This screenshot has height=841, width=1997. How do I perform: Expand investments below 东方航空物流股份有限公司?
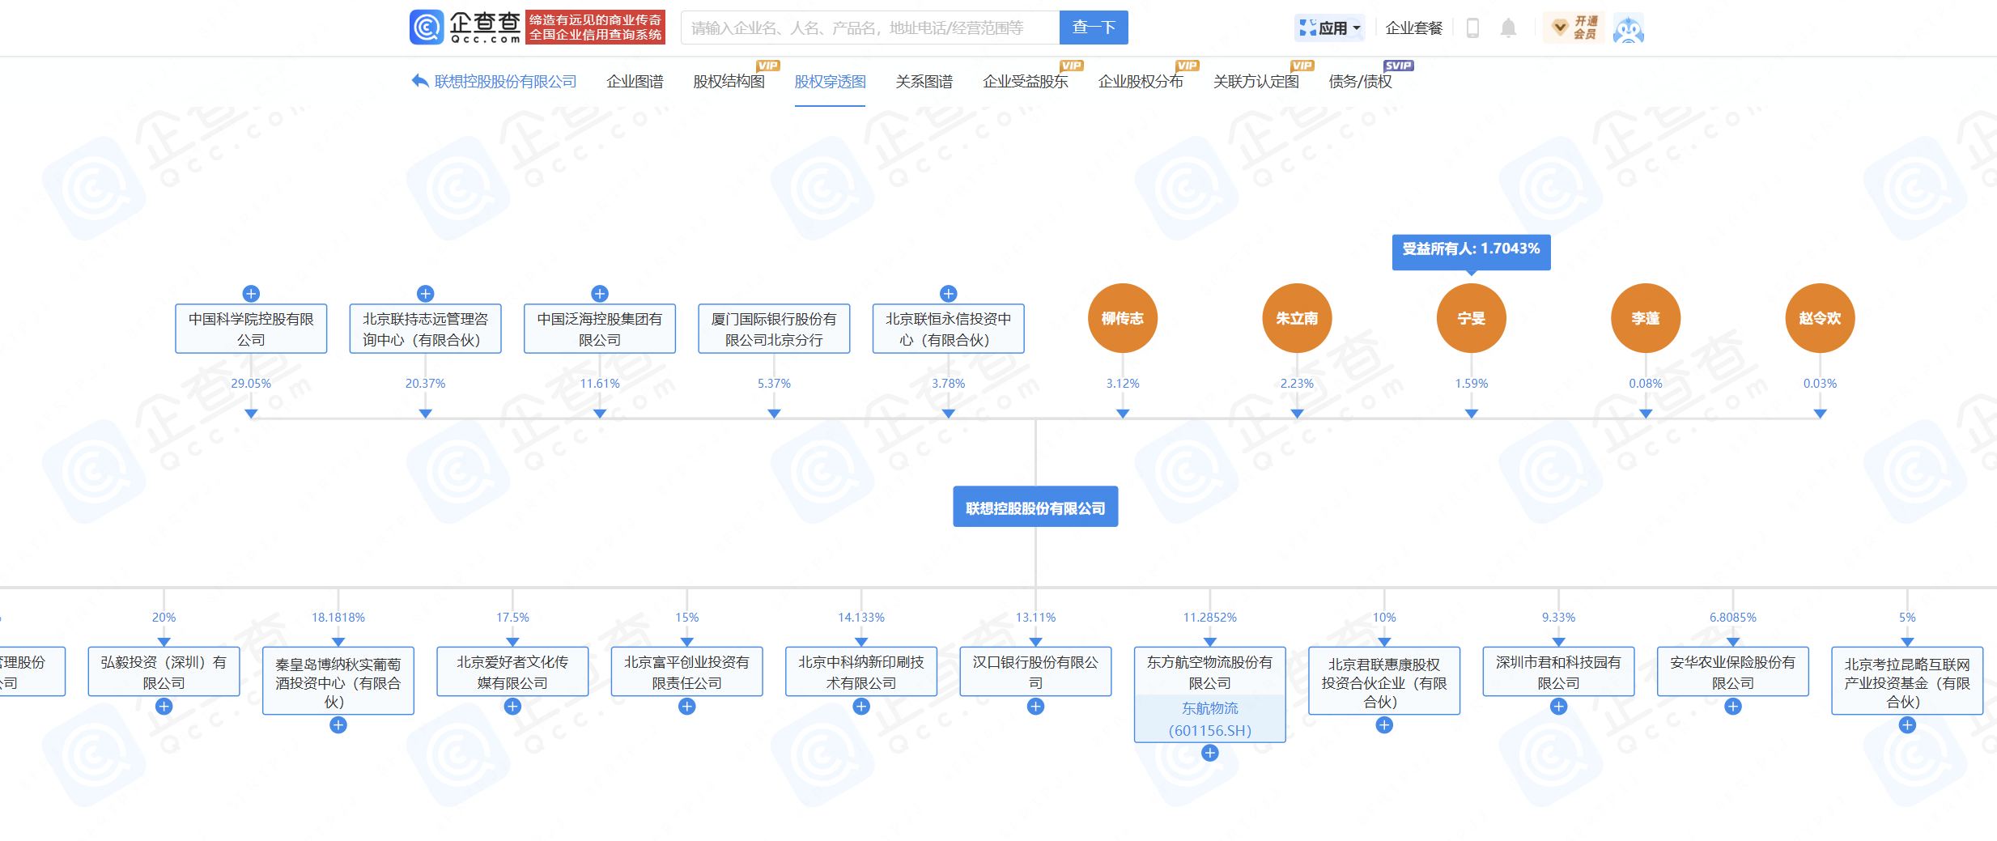1210,753
